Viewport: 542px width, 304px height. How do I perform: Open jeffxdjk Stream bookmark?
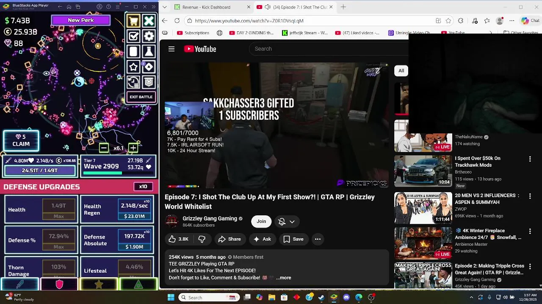(x=305, y=33)
